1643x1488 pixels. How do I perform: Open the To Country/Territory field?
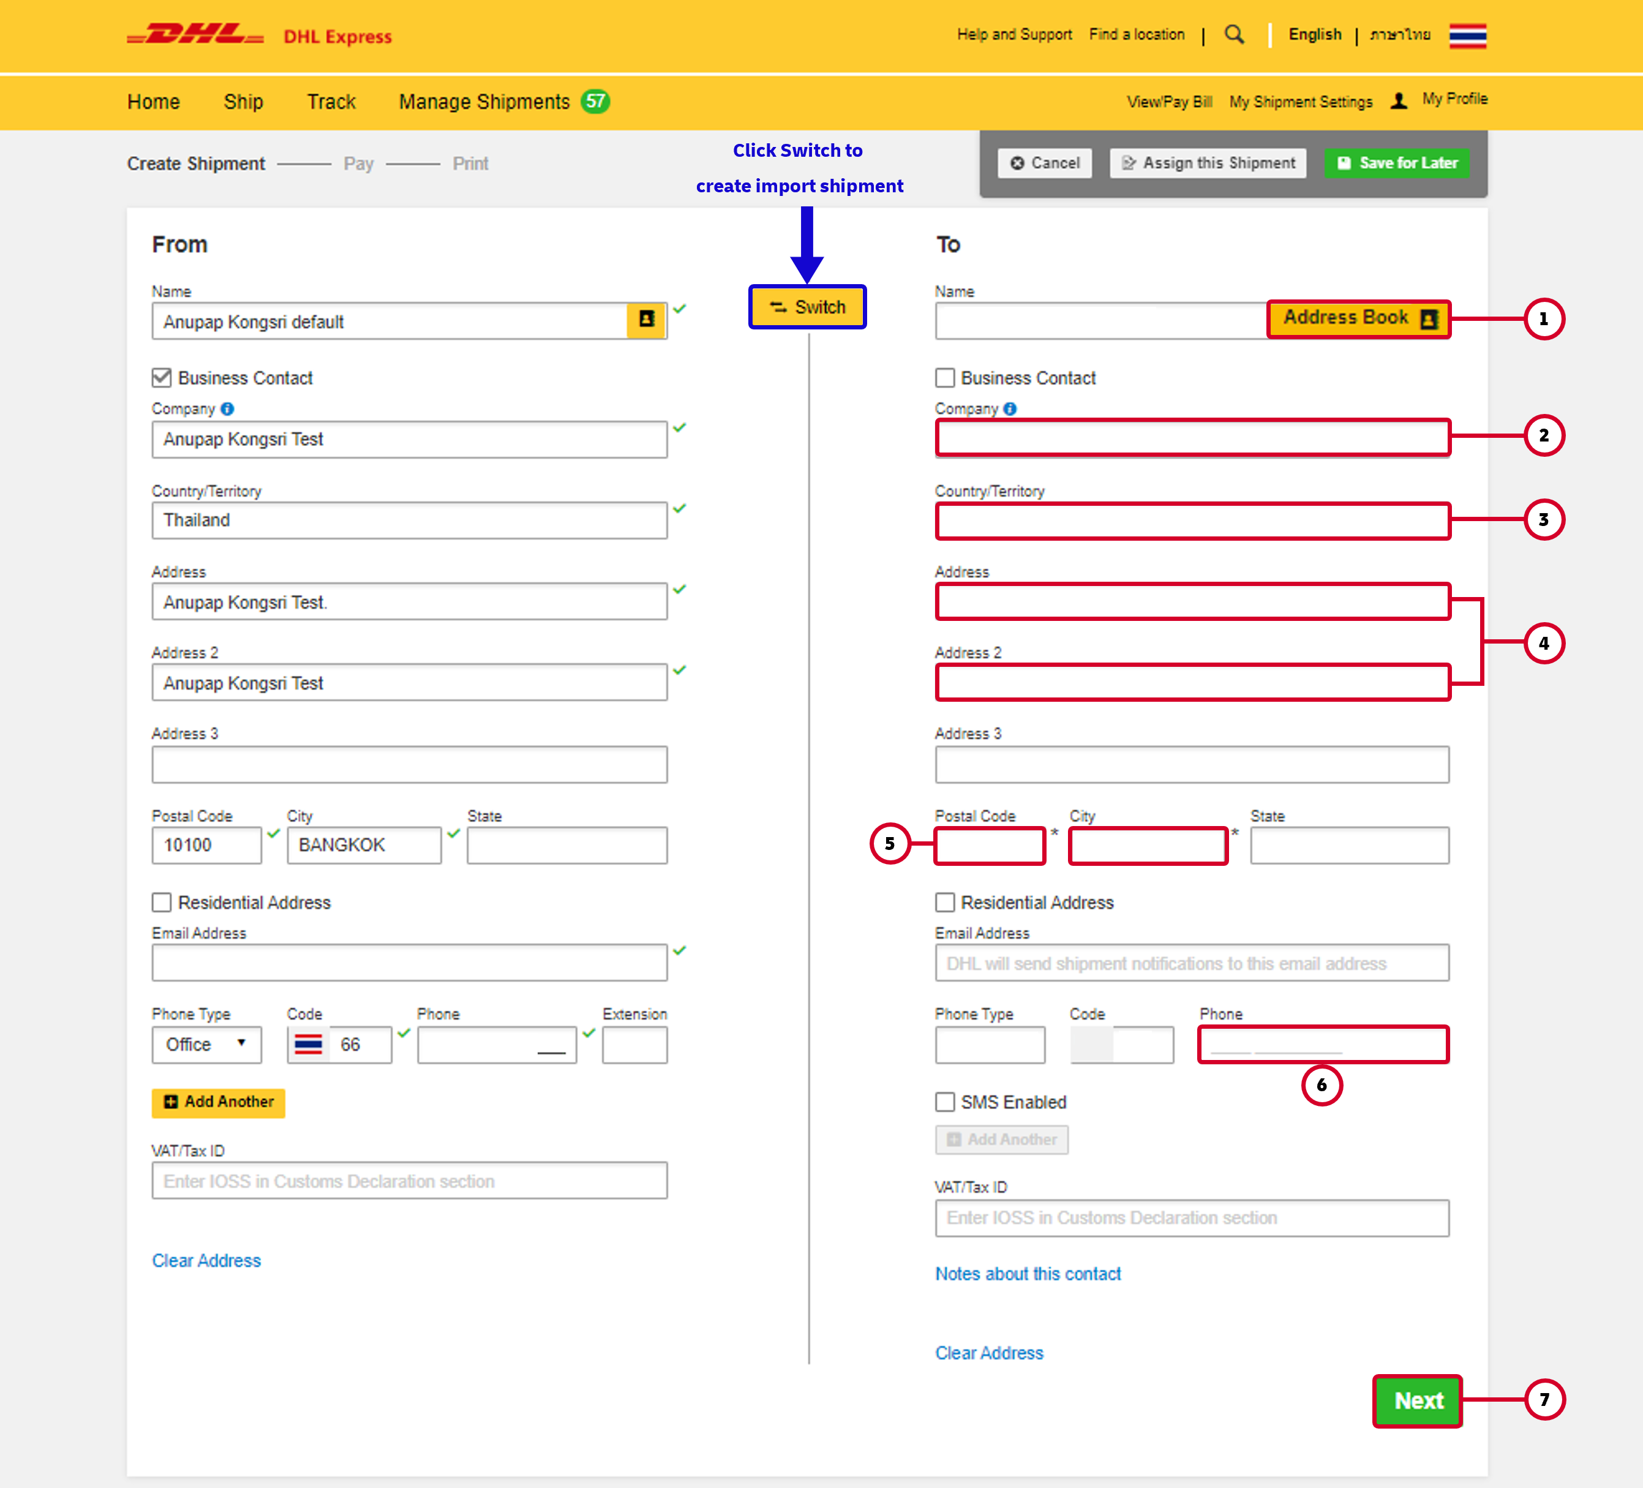click(1192, 520)
